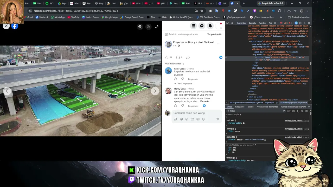Image resolution: width=333 pixels, height=187 pixels.
Task: Switch to DevTools 'Consola' tab
Action: click(x=252, y=23)
